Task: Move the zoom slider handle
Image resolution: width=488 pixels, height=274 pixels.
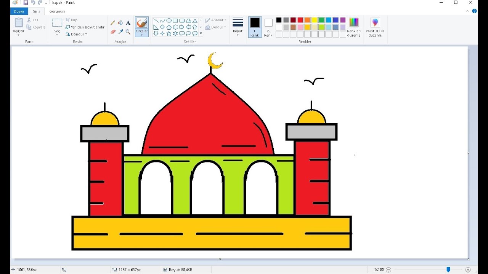Action: coord(448,269)
